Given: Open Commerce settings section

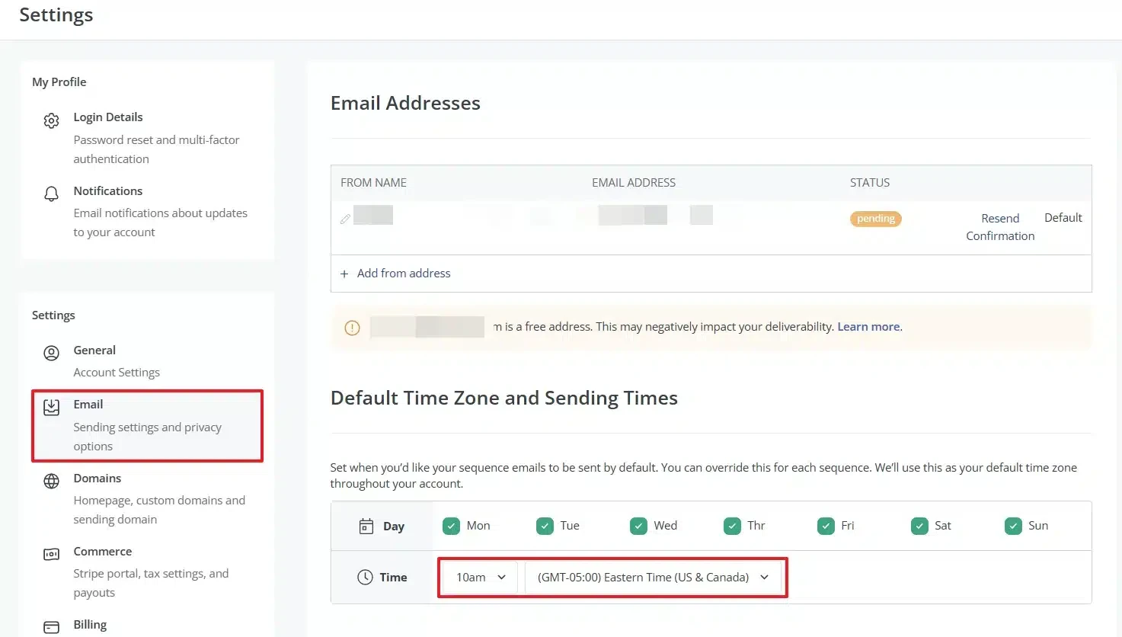Looking at the screenshot, I should [x=148, y=571].
